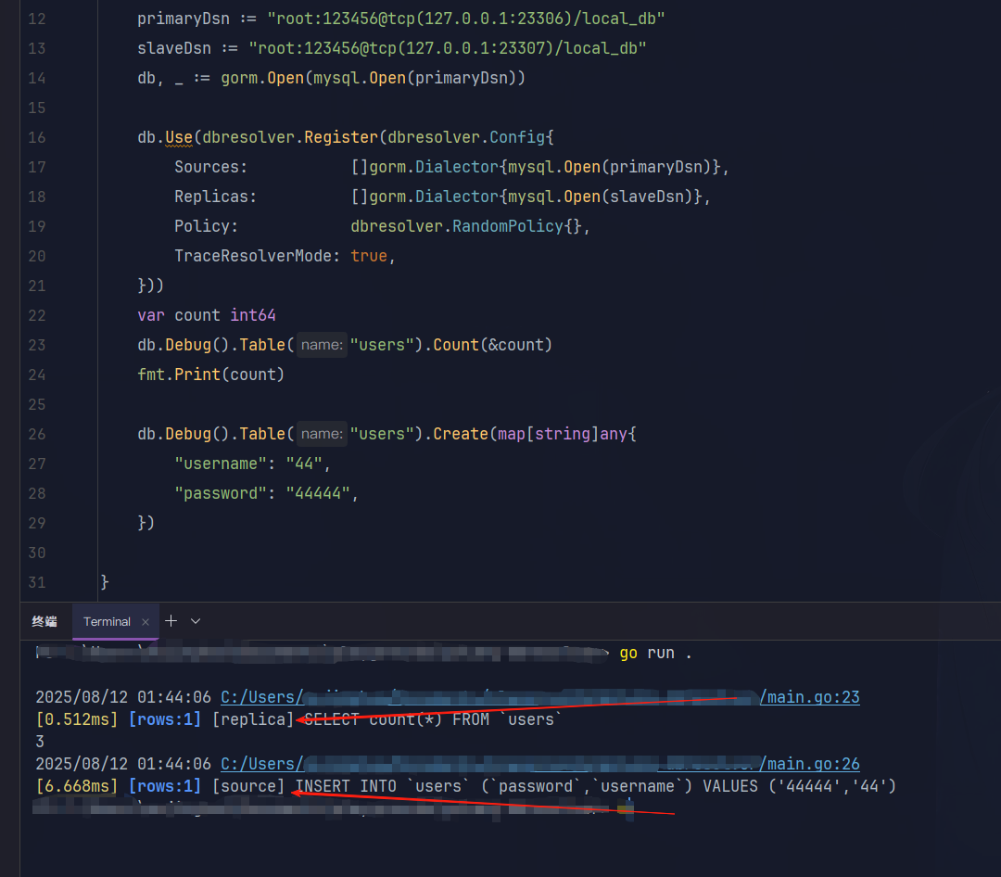Image resolution: width=1001 pixels, height=877 pixels.
Task: Click the gutter at line 23
Action: (x=37, y=345)
